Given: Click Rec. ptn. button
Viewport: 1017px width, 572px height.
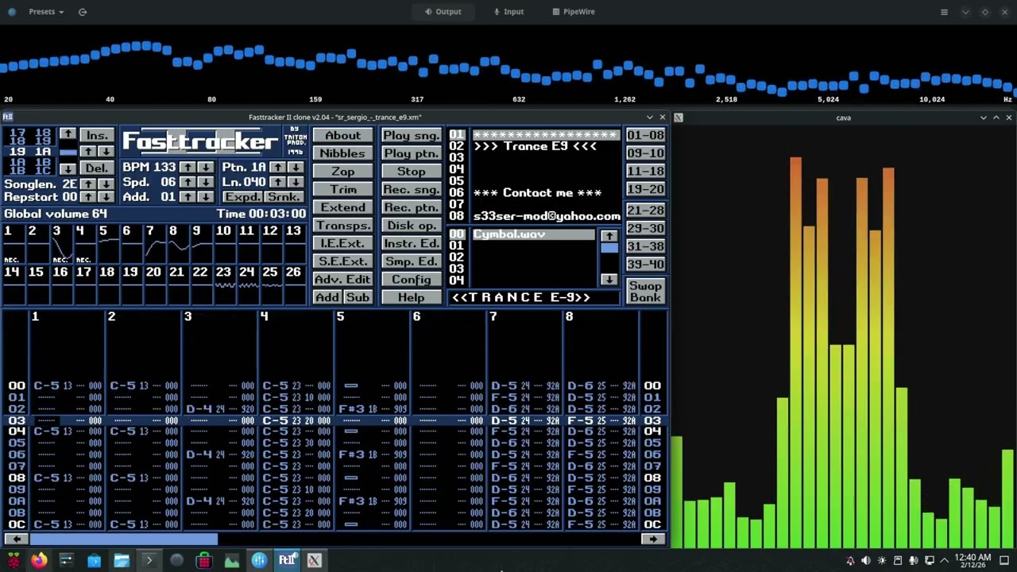Looking at the screenshot, I should point(412,207).
